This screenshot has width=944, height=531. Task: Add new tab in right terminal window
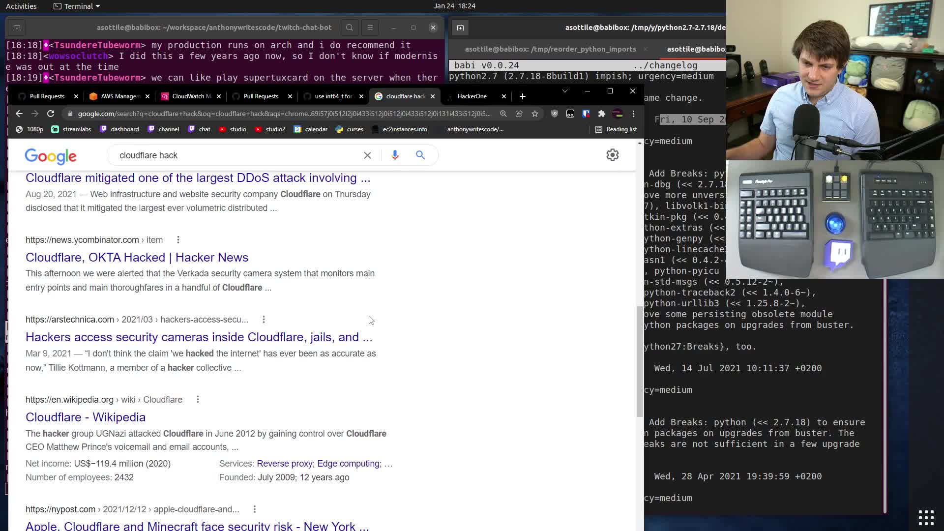coord(460,28)
